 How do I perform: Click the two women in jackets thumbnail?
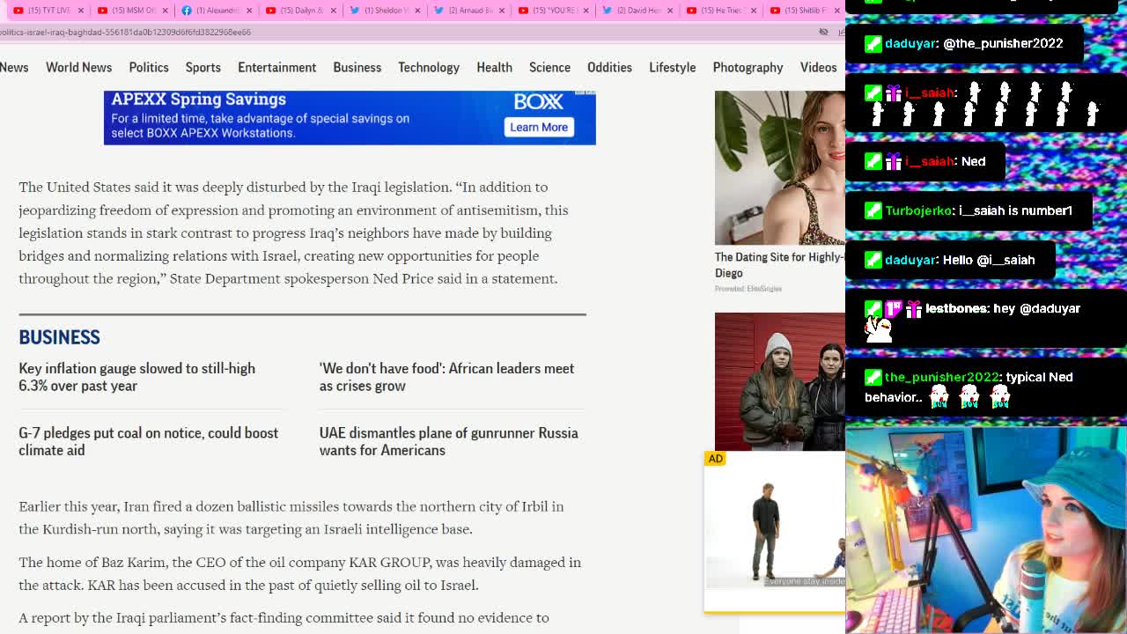click(x=780, y=381)
